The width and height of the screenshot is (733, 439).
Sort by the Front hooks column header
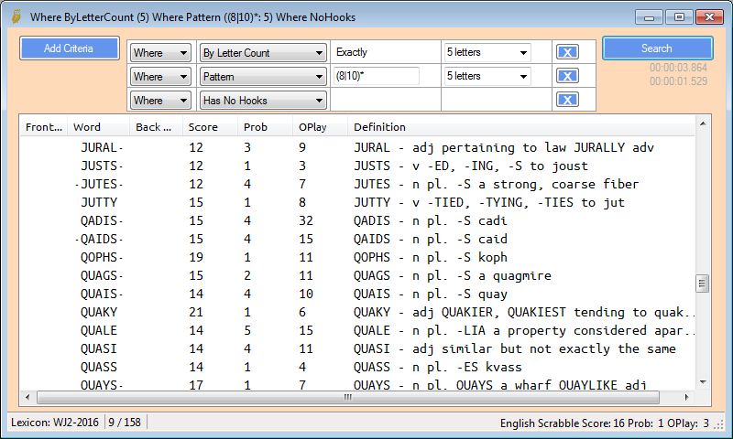pyautogui.click(x=44, y=127)
